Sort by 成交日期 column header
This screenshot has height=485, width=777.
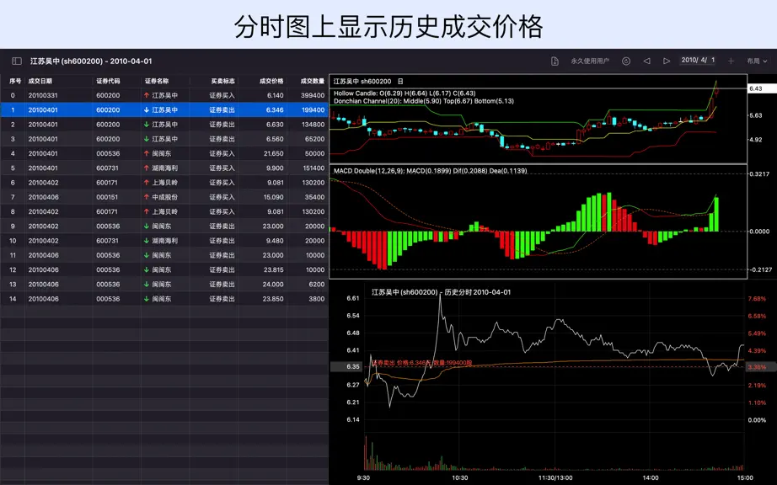click(40, 81)
